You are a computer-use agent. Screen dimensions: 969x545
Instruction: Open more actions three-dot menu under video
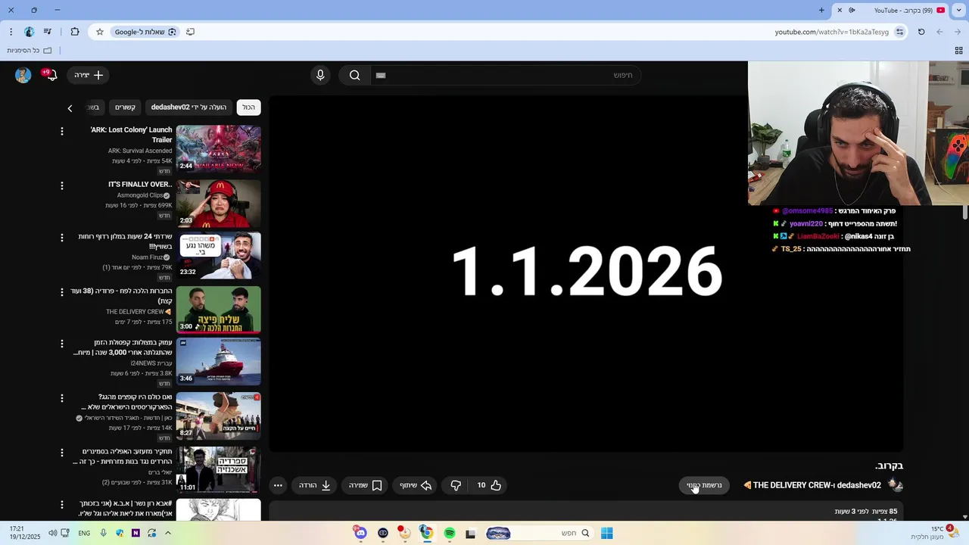click(x=278, y=485)
